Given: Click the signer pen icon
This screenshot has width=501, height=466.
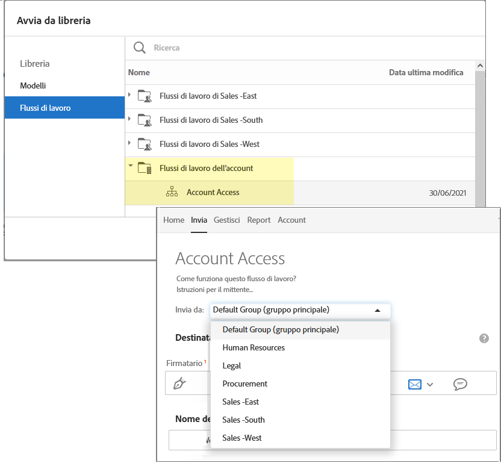Looking at the screenshot, I should coord(179,384).
